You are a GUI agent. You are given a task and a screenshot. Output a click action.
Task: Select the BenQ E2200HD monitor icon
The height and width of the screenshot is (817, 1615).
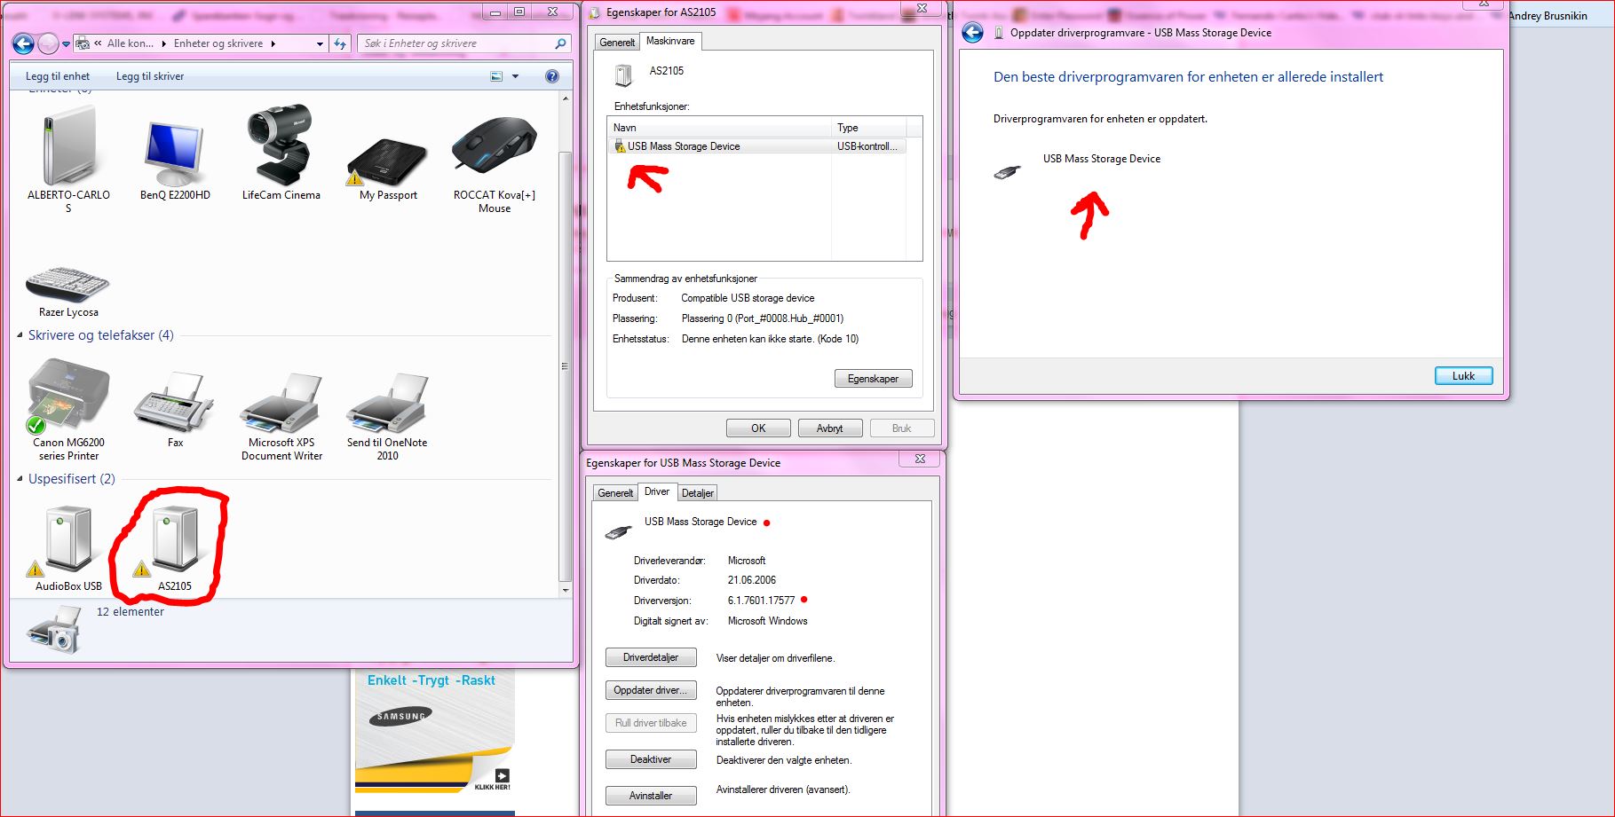[x=175, y=153]
